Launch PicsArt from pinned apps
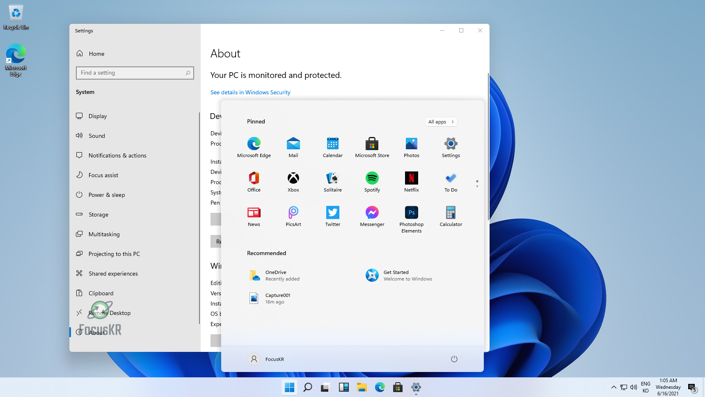This screenshot has width=705, height=397. pos(293,217)
